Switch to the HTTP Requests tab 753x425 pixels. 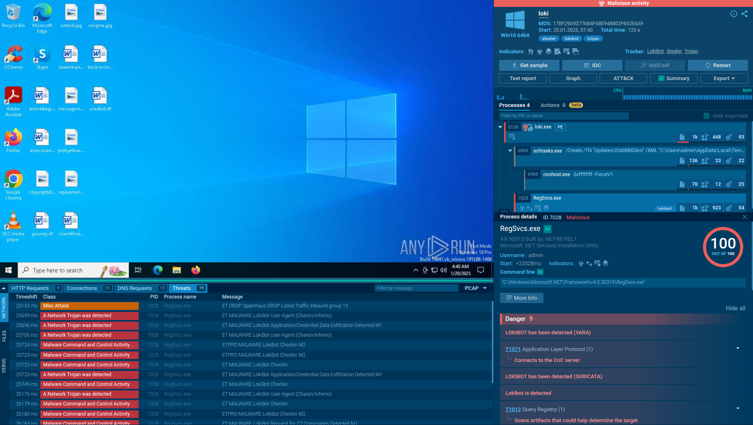[x=30, y=288]
